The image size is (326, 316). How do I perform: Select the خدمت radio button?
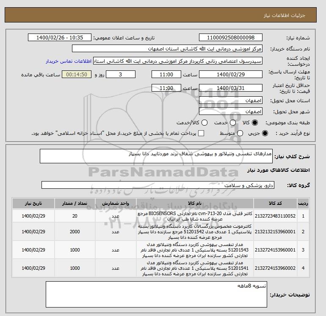point(233,123)
